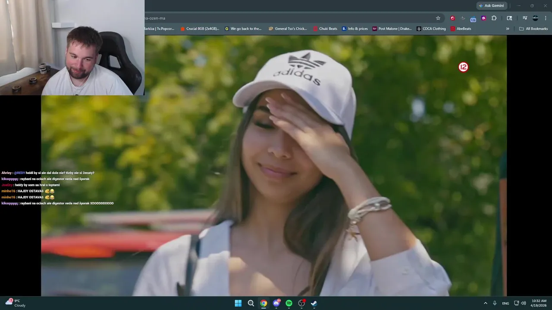The width and height of the screenshot is (552, 310).
Task: Switch to Google Chrome in the taskbar
Action: (263, 303)
